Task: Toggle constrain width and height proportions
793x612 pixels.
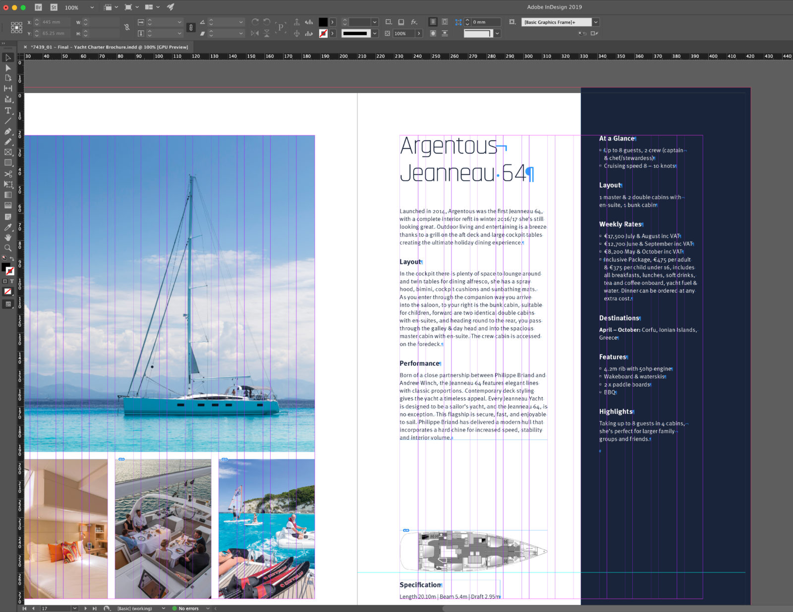Action: 127,27
